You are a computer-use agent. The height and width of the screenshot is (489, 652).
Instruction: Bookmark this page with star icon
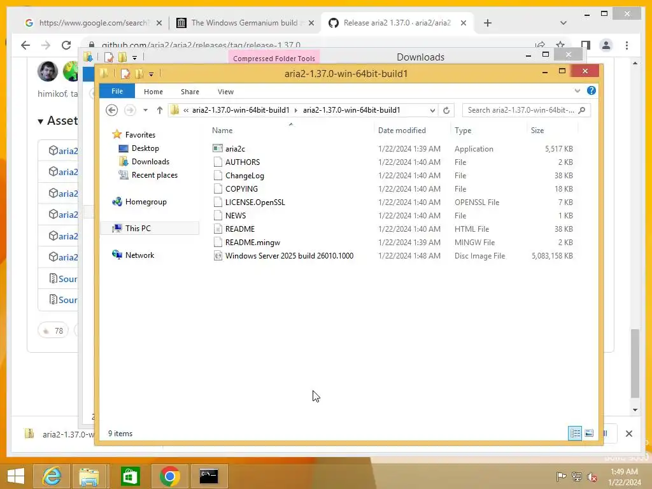coord(560,45)
